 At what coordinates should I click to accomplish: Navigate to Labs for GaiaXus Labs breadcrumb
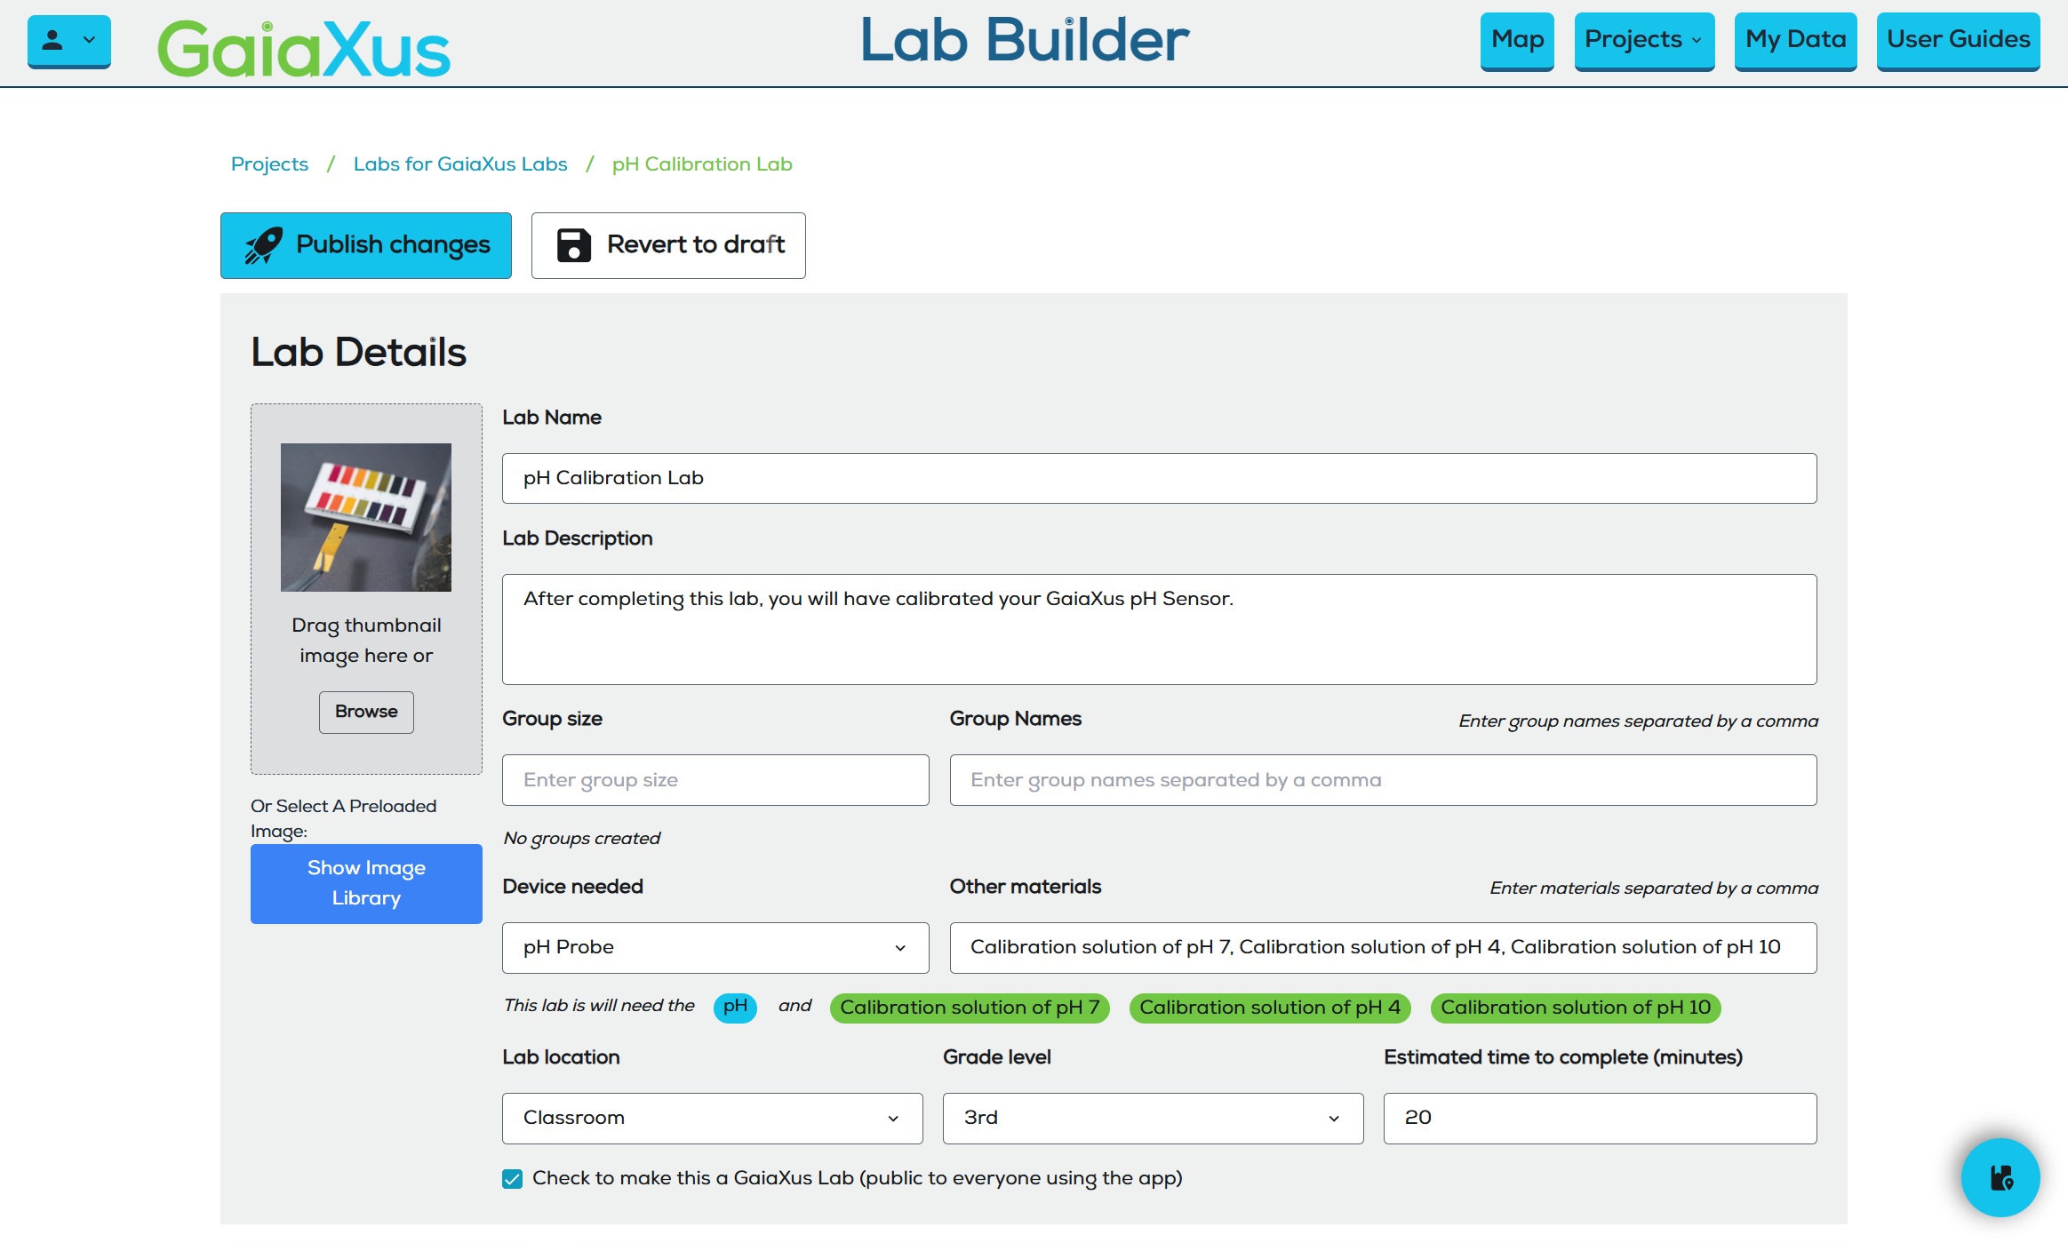[x=460, y=164]
